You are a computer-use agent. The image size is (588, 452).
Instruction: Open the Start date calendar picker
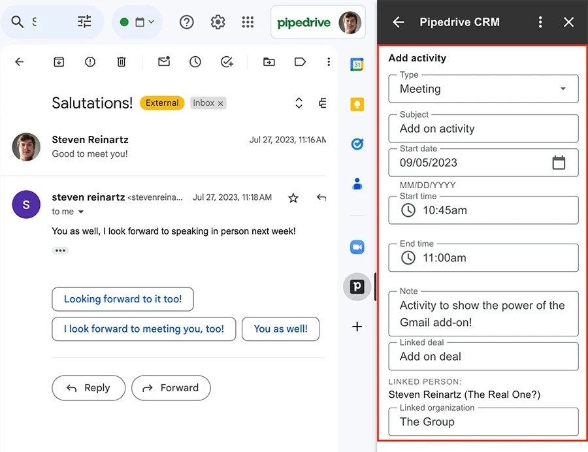(559, 162)
